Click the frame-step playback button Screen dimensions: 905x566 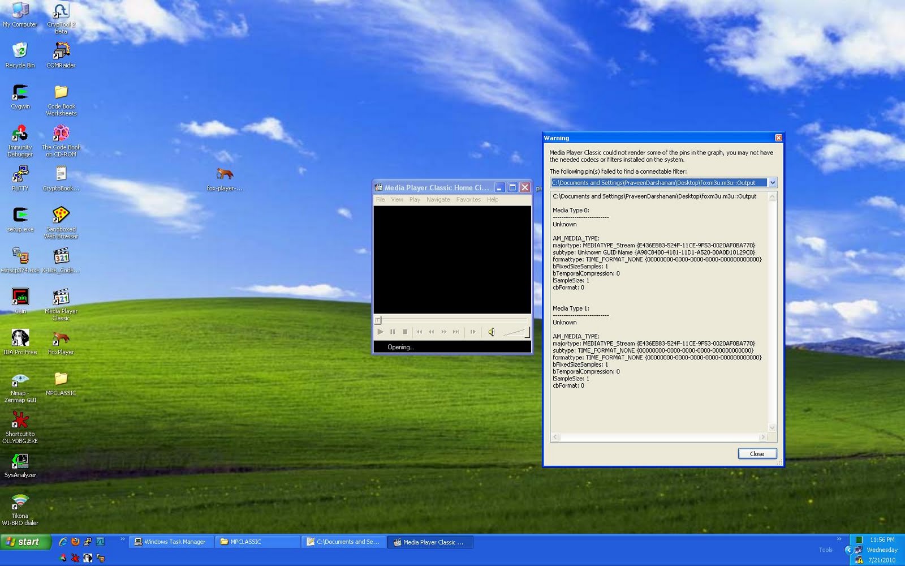point(473,332)
